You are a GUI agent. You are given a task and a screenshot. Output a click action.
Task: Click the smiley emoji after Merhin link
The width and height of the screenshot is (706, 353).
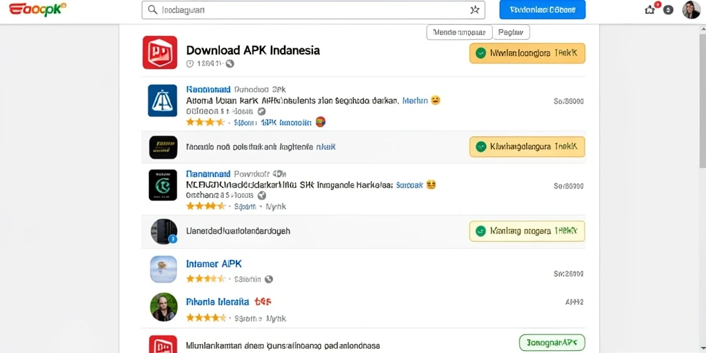[435, 101]
